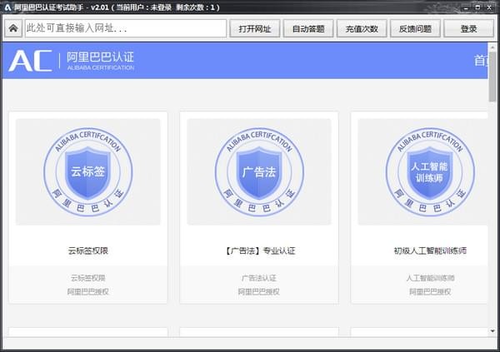
Task: Click the home icon button
Action: [x=13, y=28]
